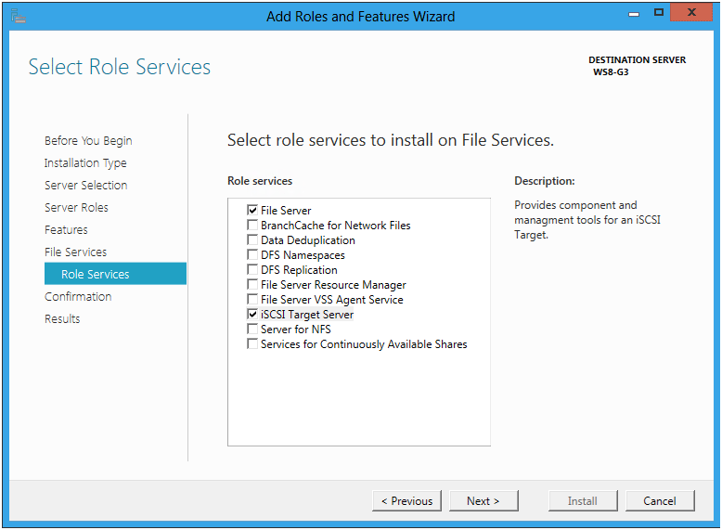722x530 pixels.
Task: Enable the DFS Namespaces role service
Action: coord(252,254)
